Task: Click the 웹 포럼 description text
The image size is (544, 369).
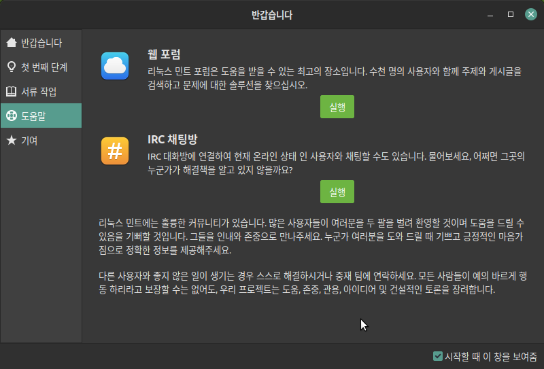Action: pyautogui.click(x=335, y=78)
